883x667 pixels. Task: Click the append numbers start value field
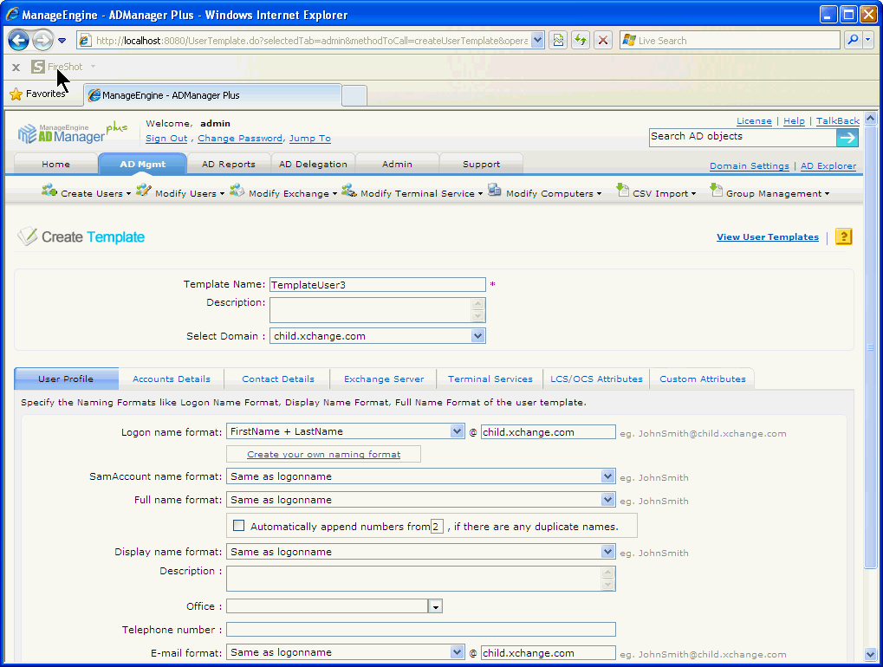pyautogui.click(x=437, y=527)
